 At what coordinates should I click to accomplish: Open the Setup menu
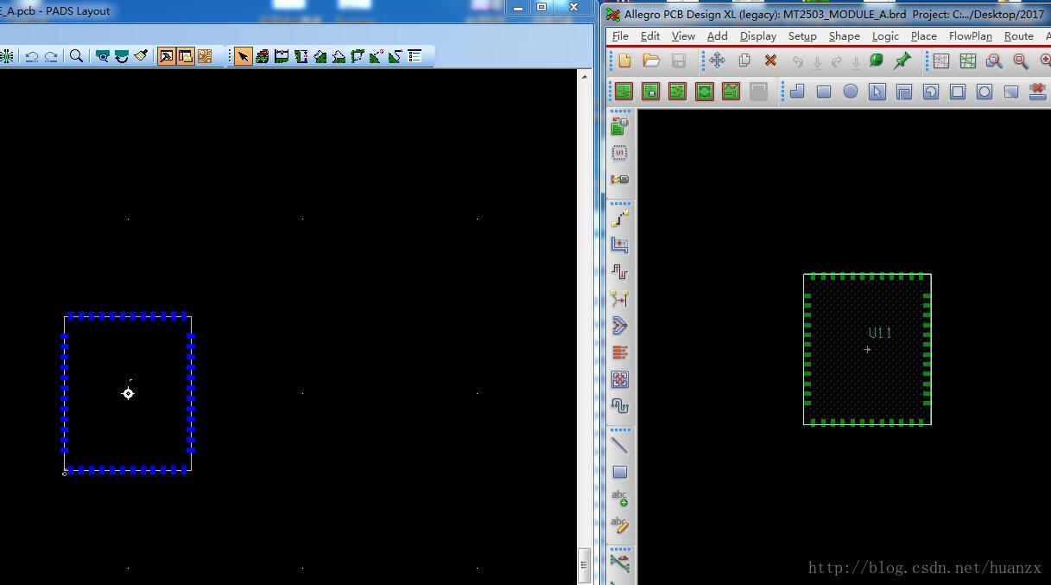point(801,36)
